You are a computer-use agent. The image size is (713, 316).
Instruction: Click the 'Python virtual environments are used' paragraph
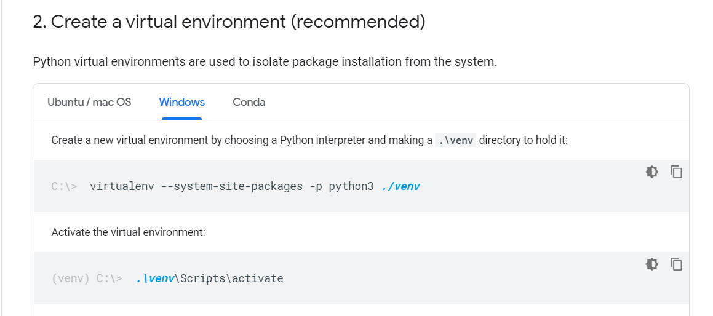(x=265, y=62)
